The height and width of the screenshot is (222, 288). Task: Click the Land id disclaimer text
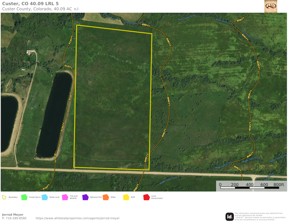point(258,217)
